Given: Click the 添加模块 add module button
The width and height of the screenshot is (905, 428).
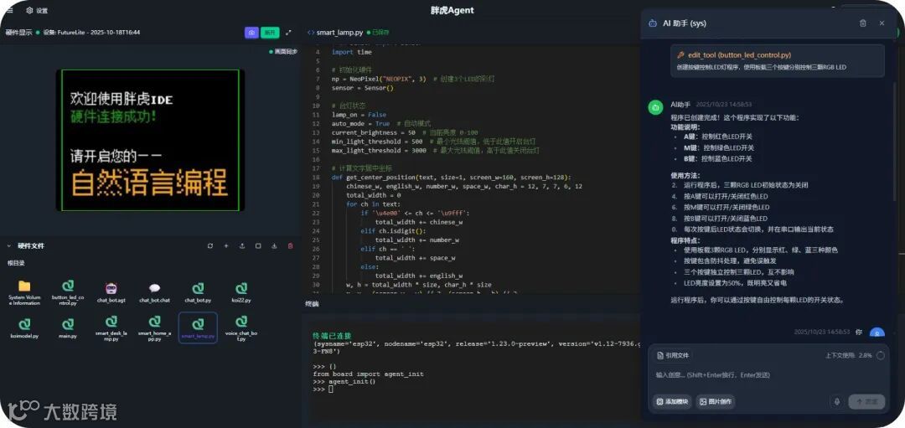Looking at the screenshot, I should (x=672, y=401).
